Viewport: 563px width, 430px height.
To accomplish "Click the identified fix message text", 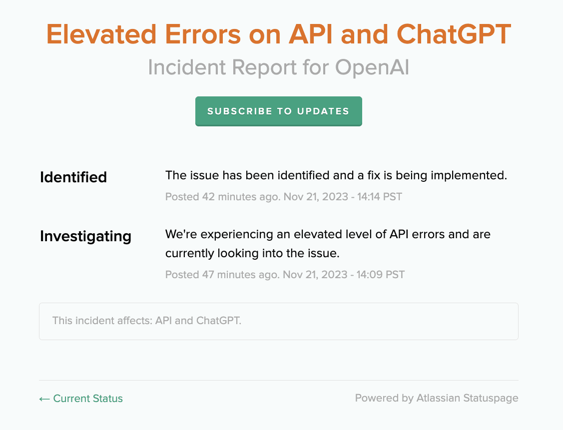I will (336, 175).
